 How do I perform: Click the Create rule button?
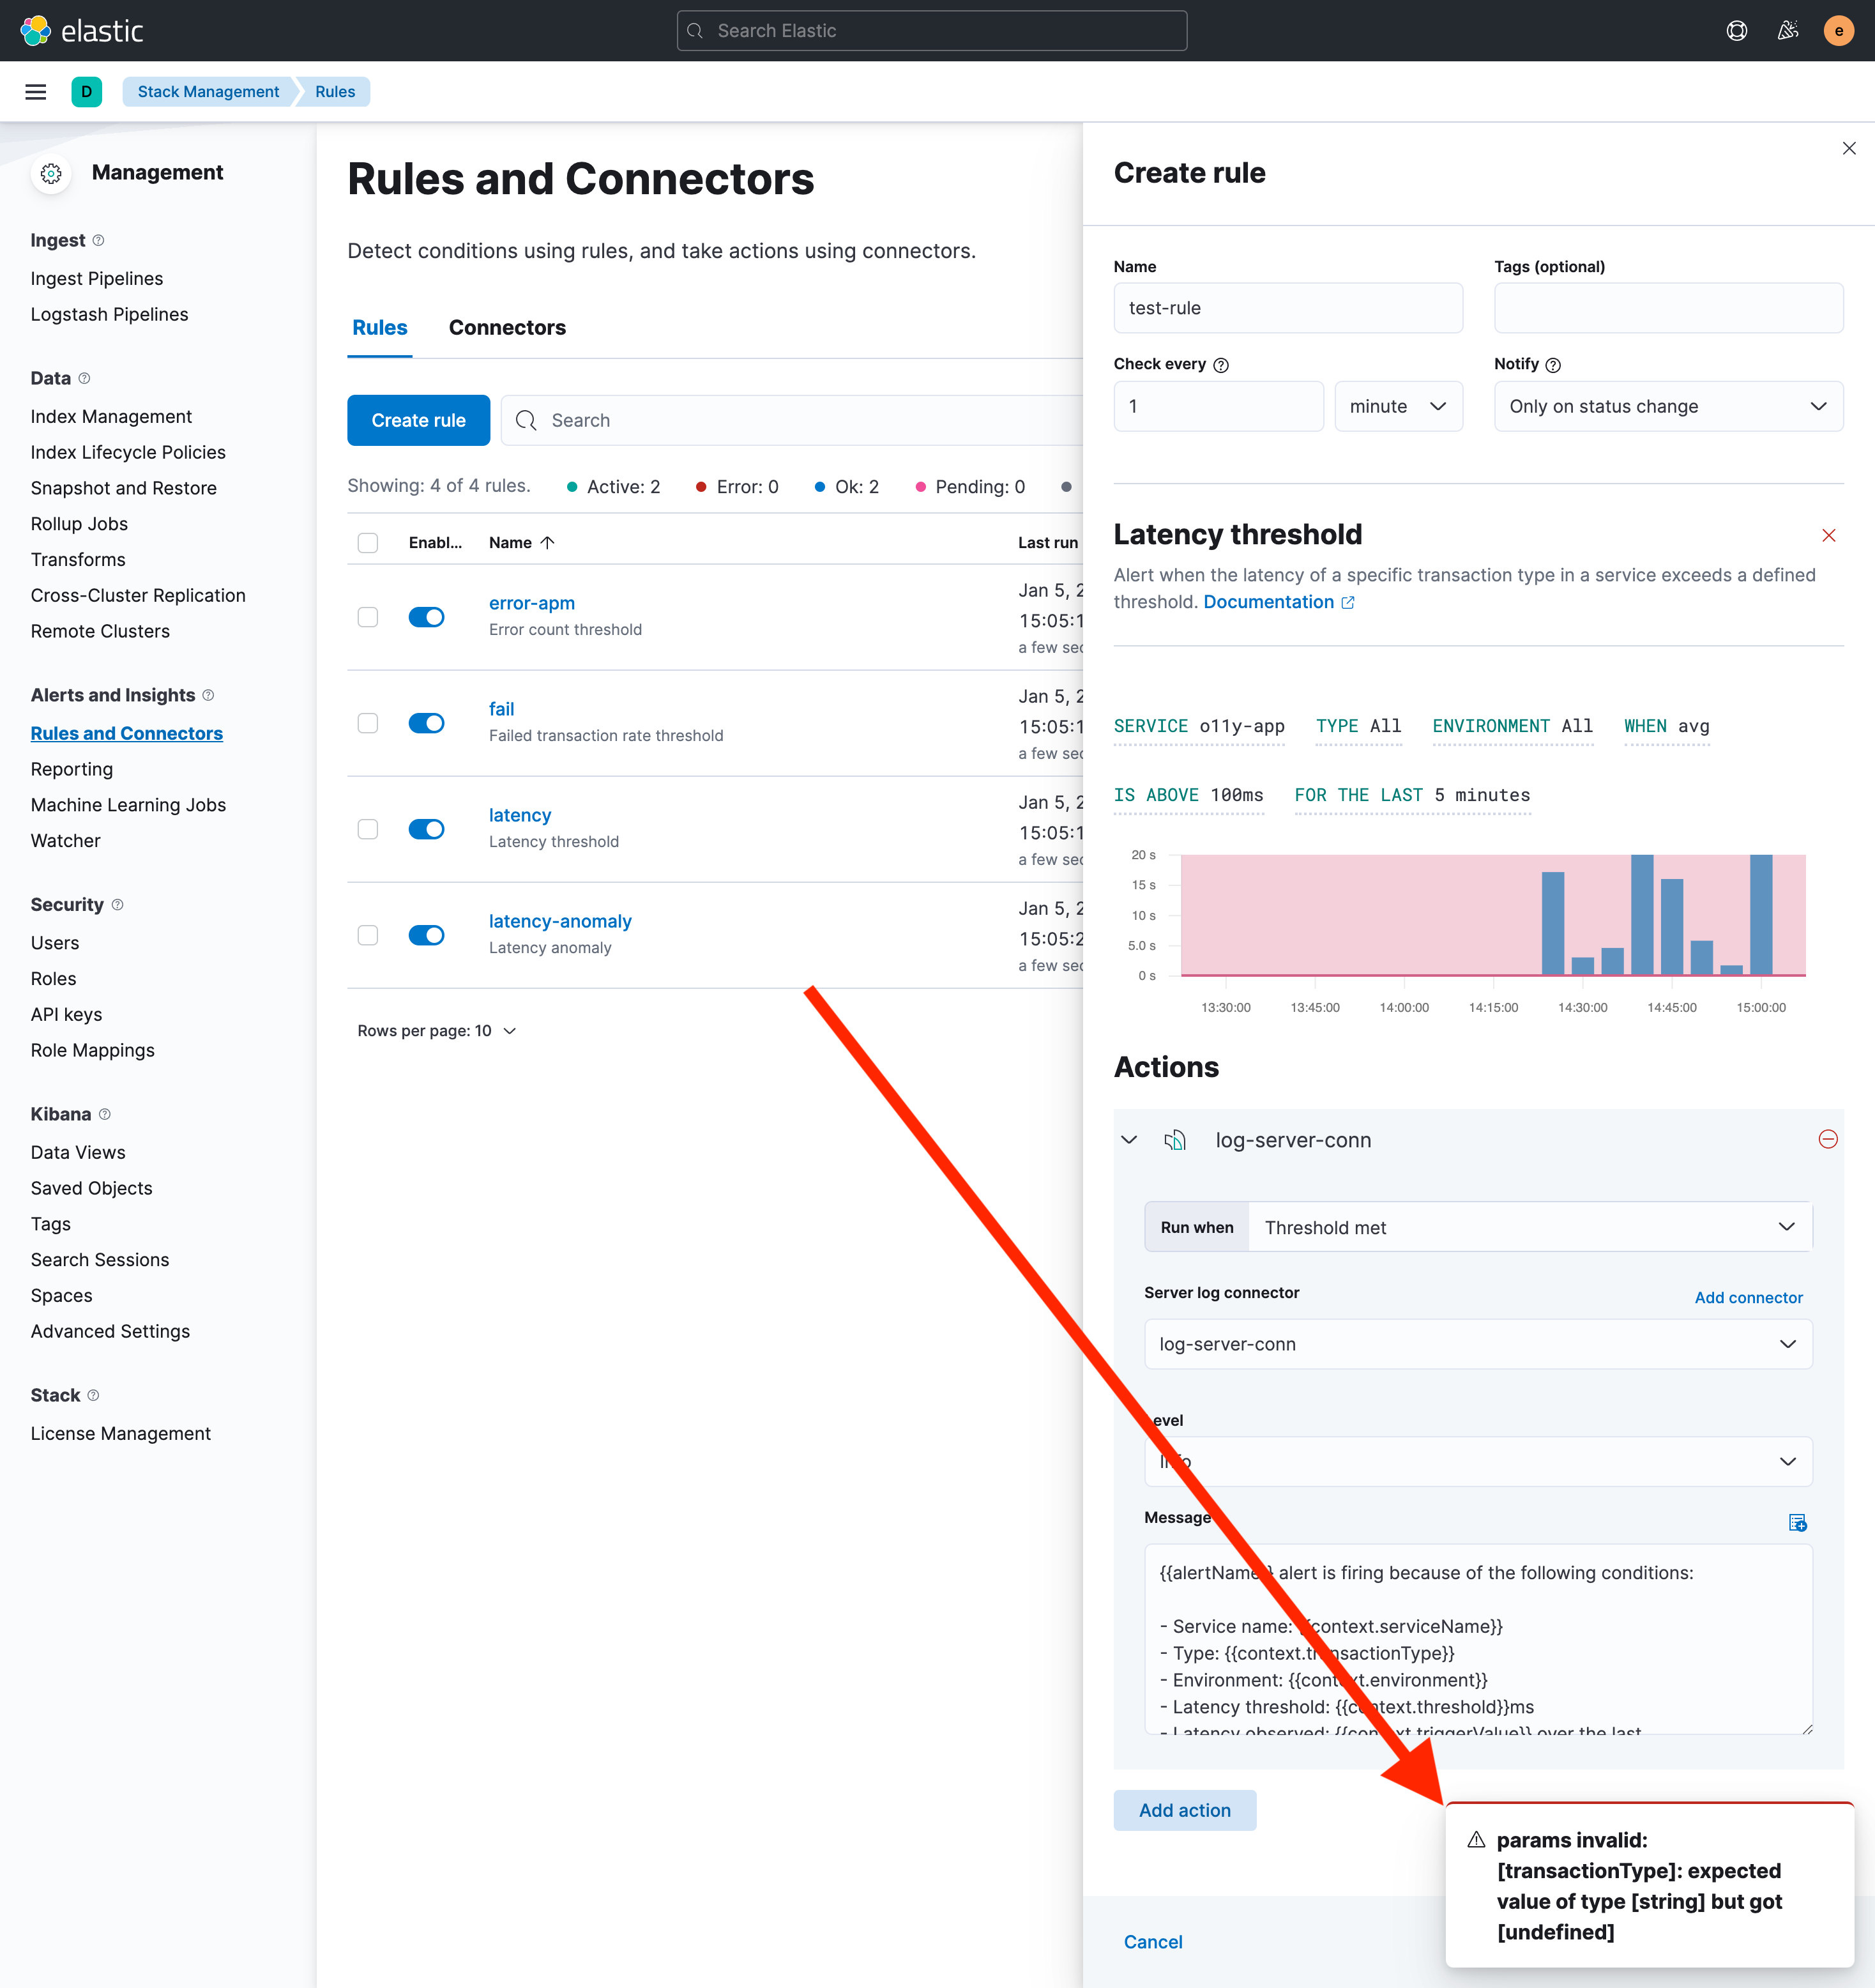[418, 420]
